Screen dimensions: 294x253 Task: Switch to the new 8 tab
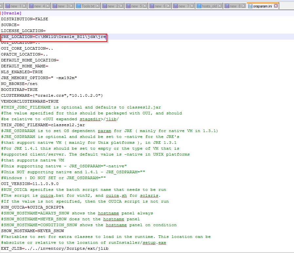click(235, 6)
